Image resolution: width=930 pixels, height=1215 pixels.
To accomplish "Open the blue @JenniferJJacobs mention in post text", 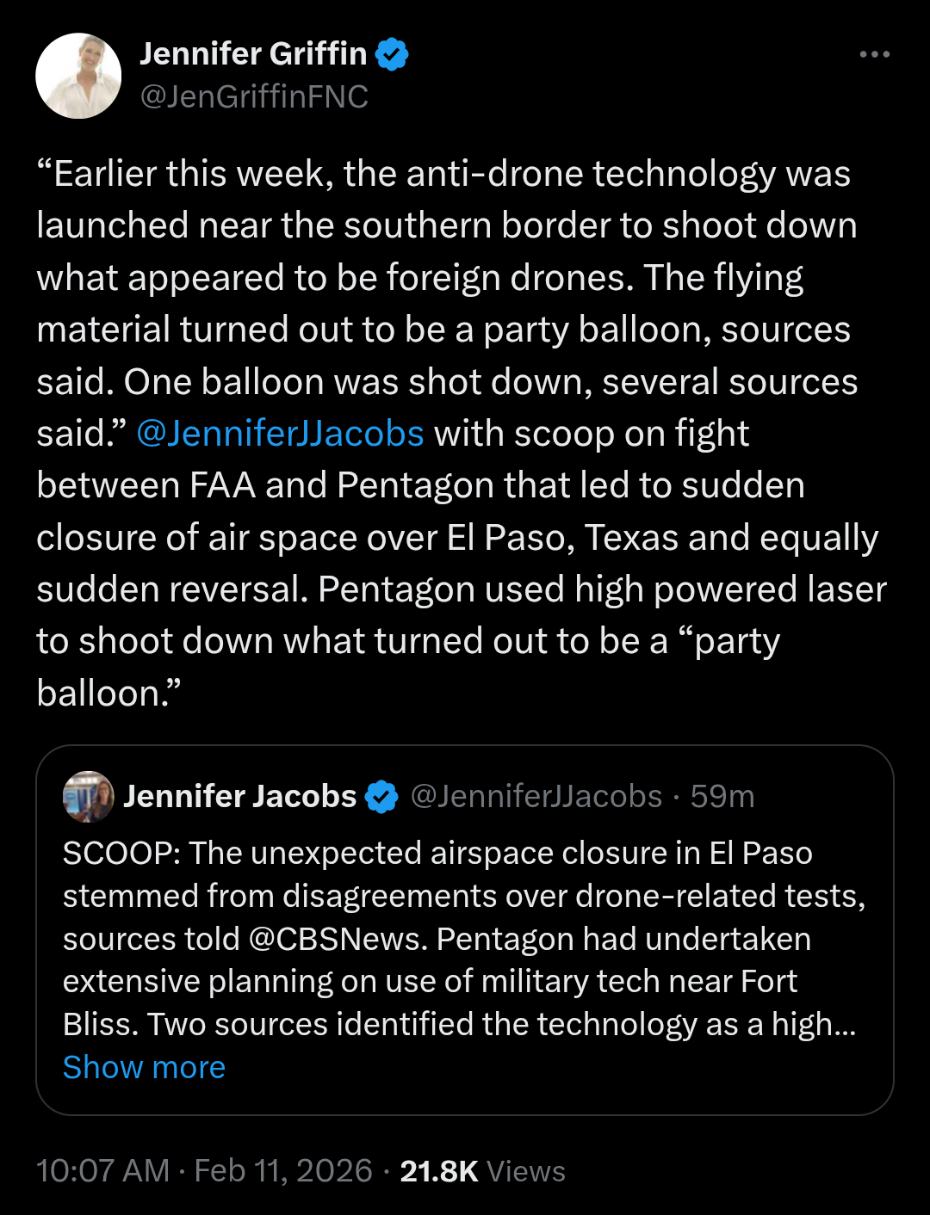I will (x=280, y=434).
